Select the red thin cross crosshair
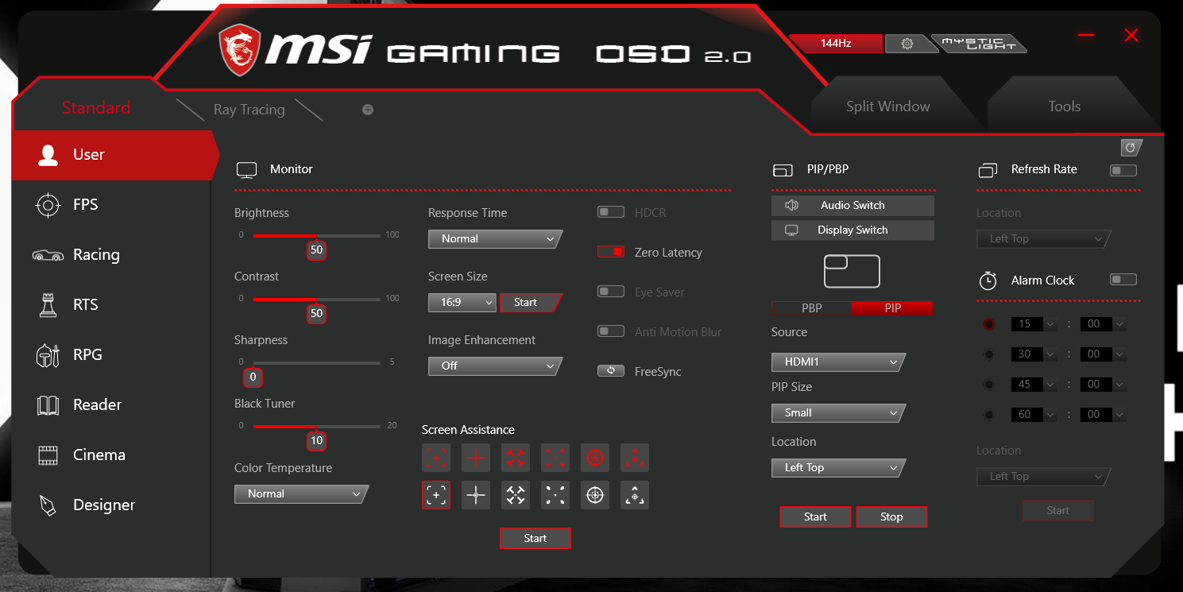The width and height of the screenshot is (1183, 592). tap(476, 457)
